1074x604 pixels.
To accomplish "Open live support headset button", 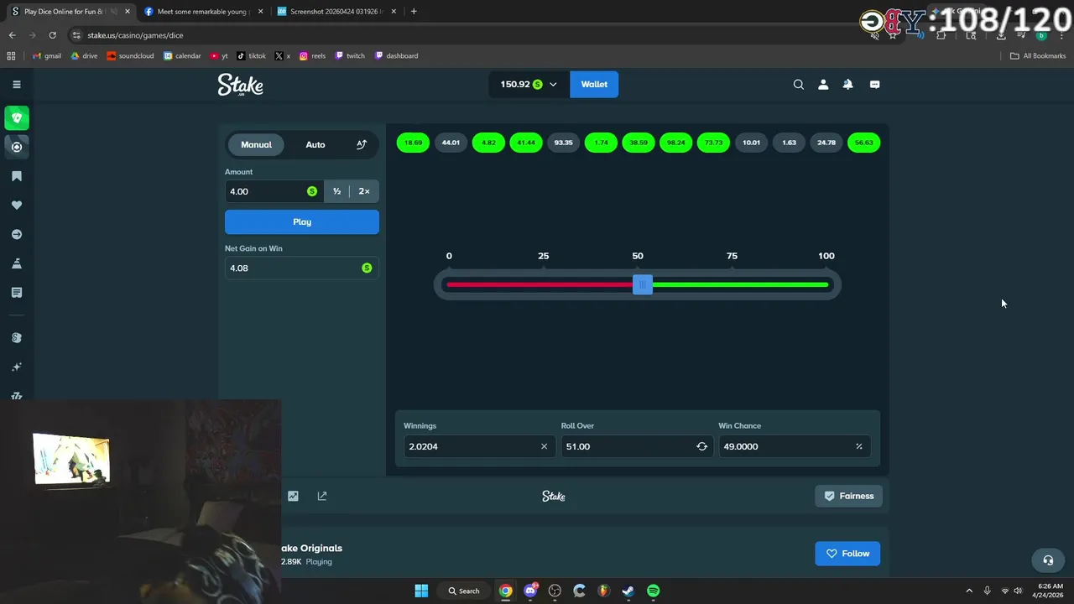I will tap(1048, 560).
